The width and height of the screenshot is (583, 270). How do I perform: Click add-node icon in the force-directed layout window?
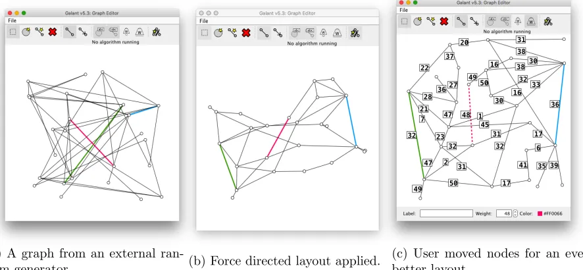click(x=218, y=33)
